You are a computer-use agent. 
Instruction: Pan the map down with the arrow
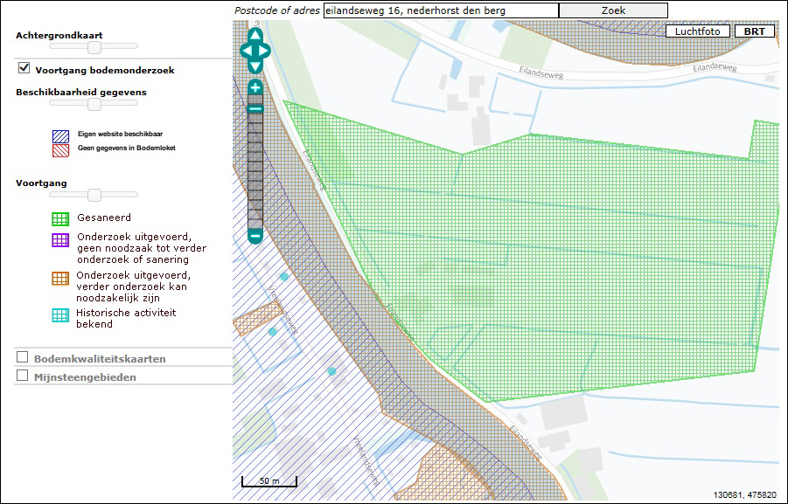[x=255, y=66]
